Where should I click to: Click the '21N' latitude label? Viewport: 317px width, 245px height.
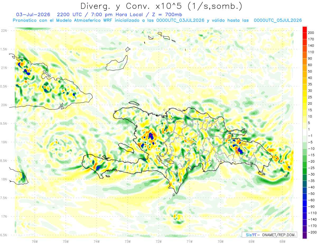[x=4, y=68]
